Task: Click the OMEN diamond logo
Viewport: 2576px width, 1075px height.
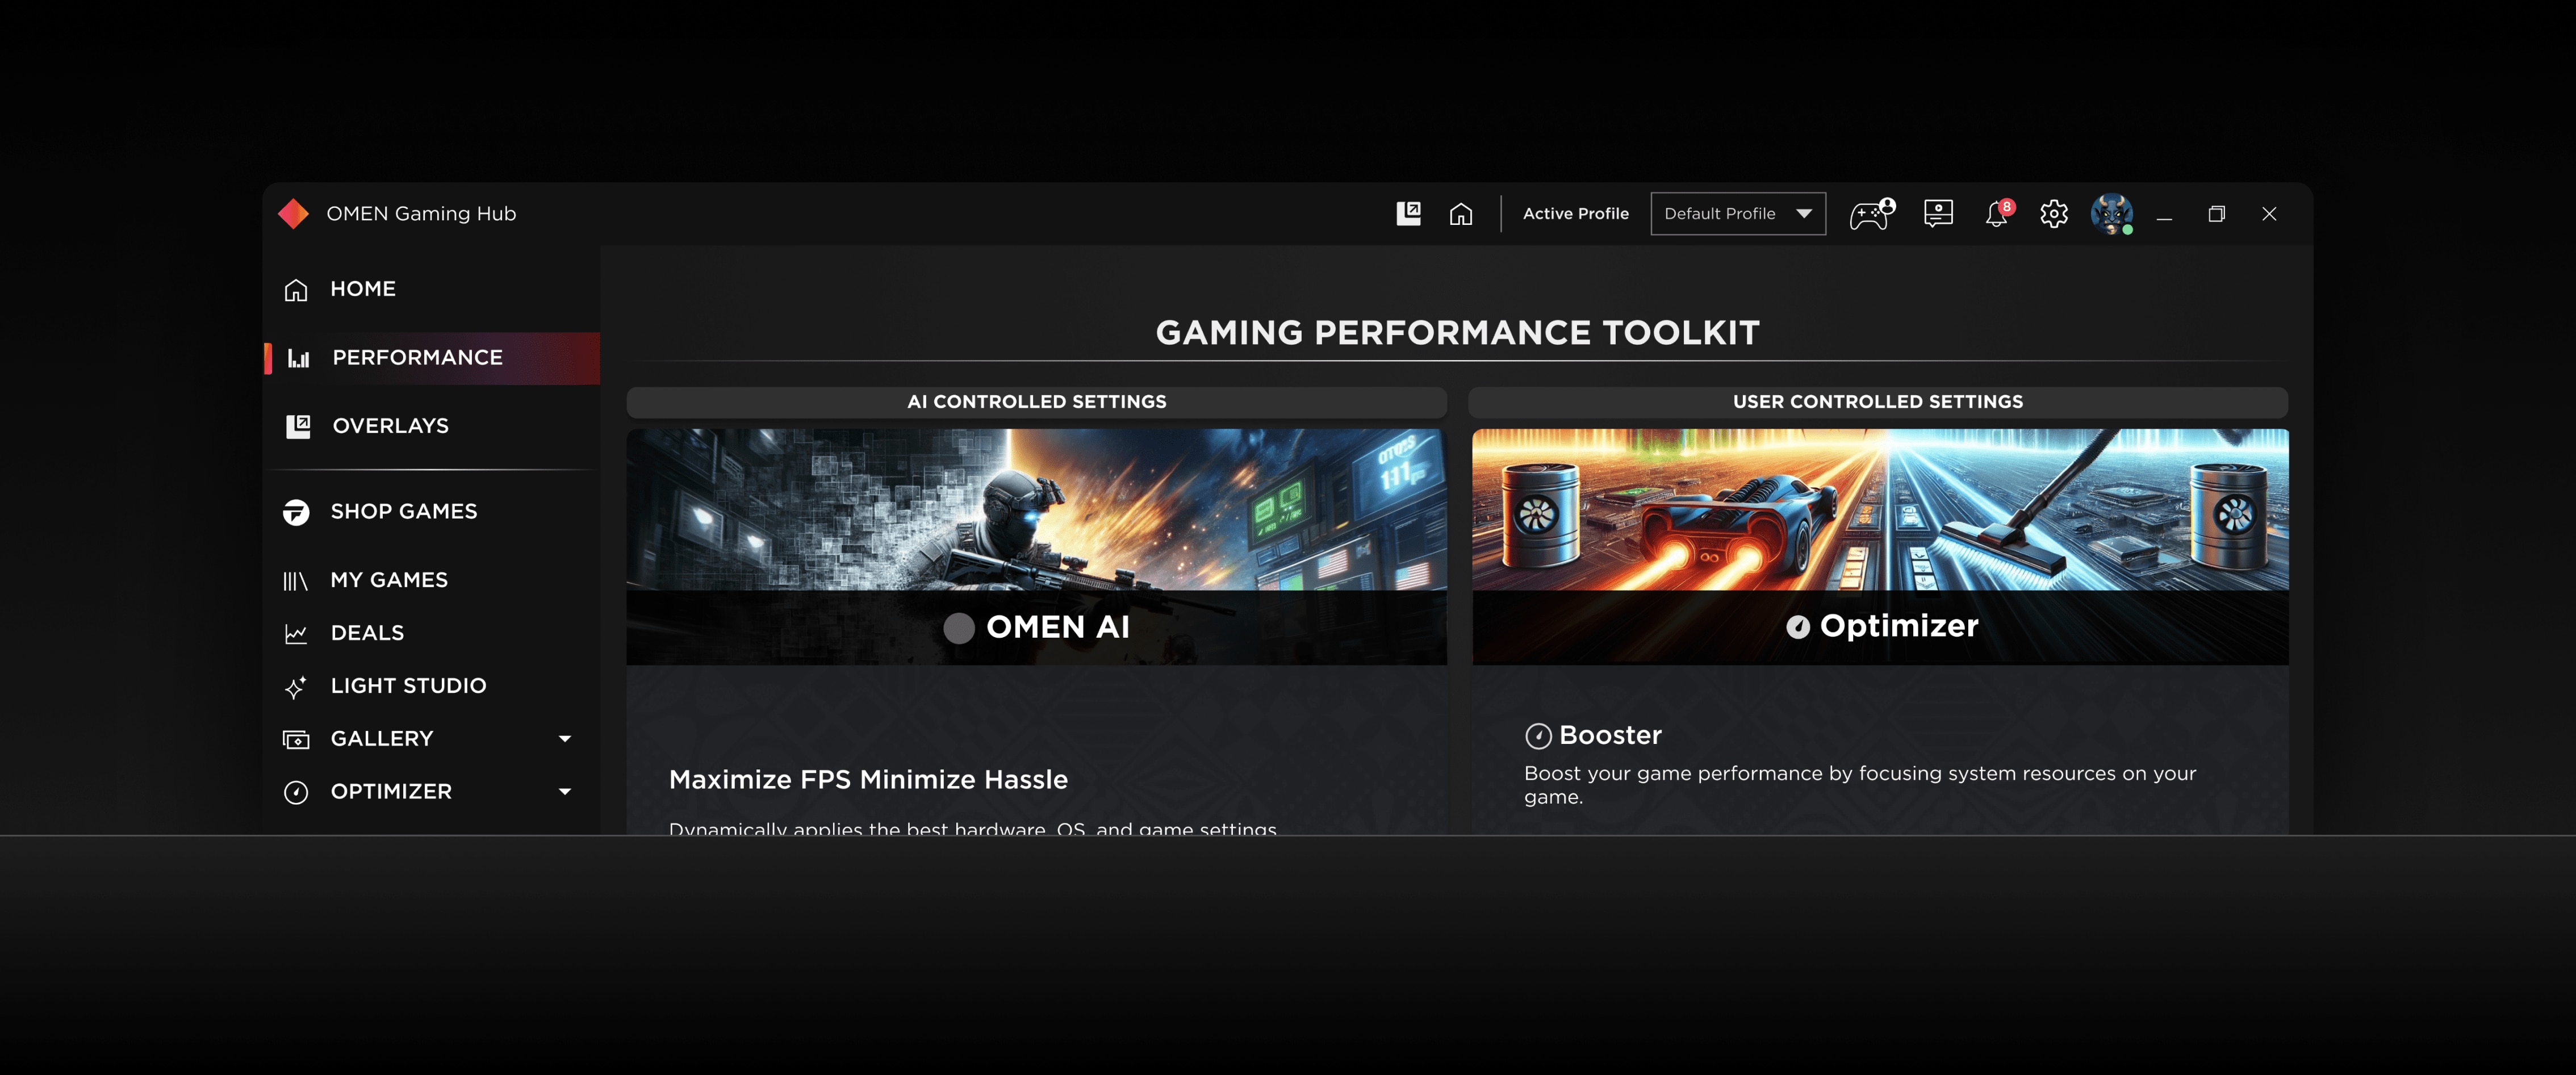Action: 293,213
